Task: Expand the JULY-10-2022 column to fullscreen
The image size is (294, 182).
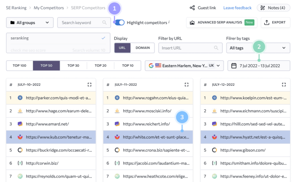Action: click(x=90, y=85)
